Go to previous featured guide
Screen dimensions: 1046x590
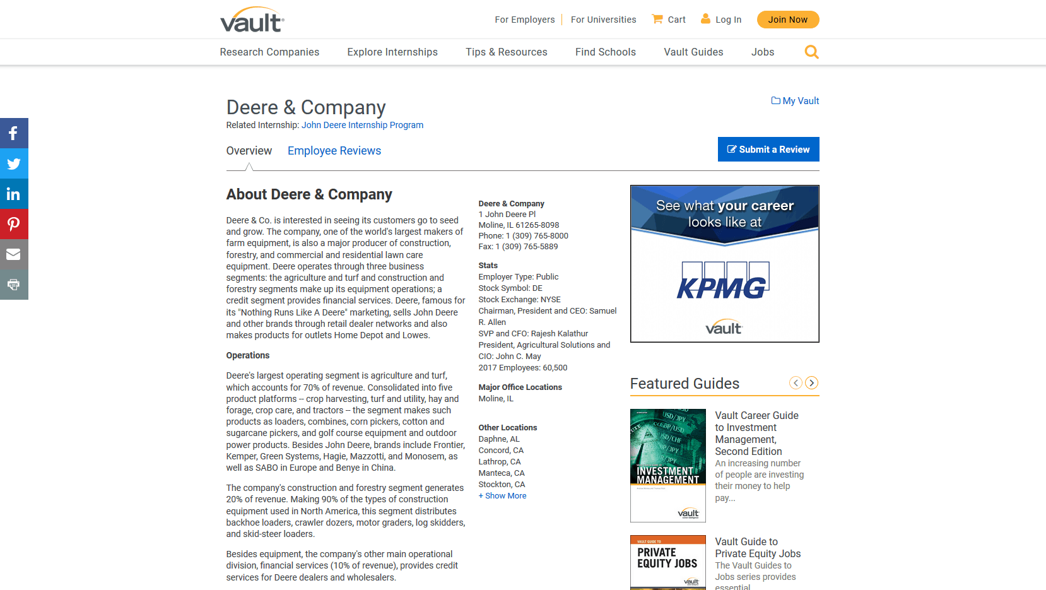point(796,383)
